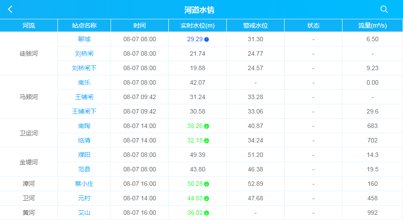Click the 08-07 16:00 time for 蔡小庄
This screenshot has width=403, height=220.
139,184
